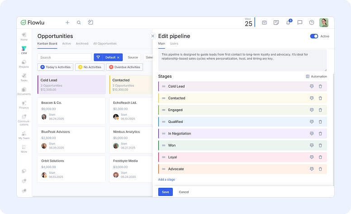Viewport: 351px width, 214px height.
Task: Click the opportunities Search field
Action: 64,57
